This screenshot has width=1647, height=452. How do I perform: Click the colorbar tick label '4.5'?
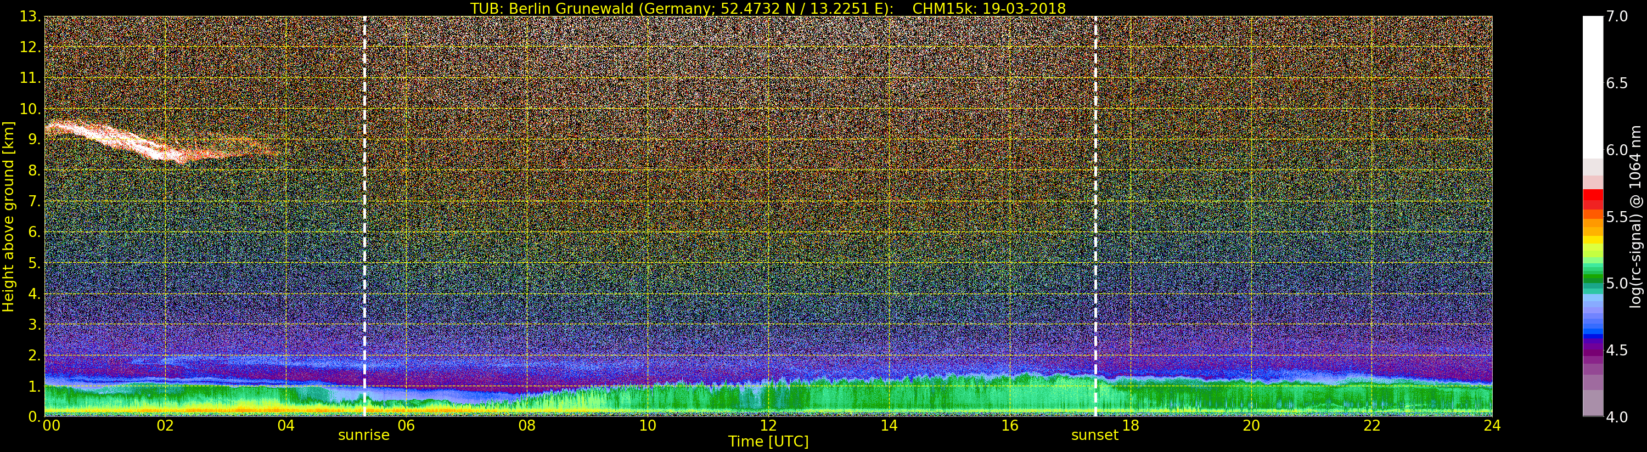[1617, 350]
